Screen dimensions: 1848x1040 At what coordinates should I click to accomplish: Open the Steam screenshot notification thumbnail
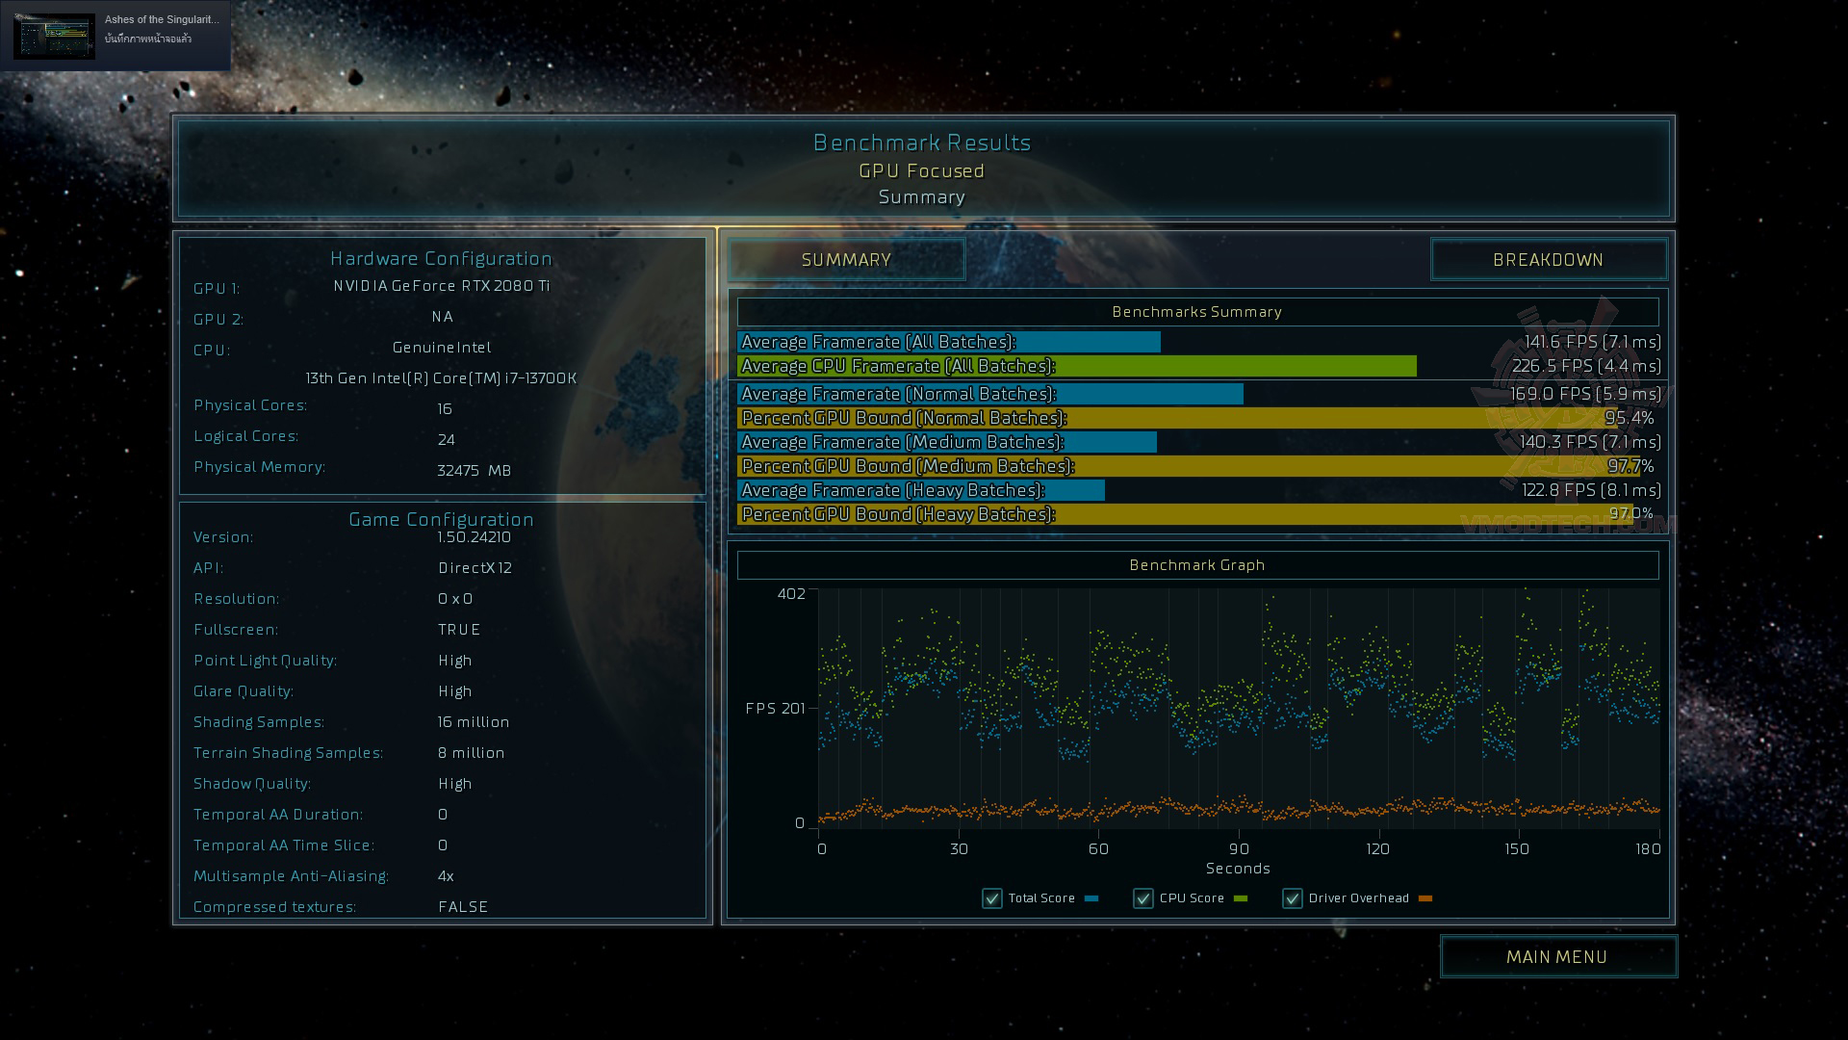[54, 36]
